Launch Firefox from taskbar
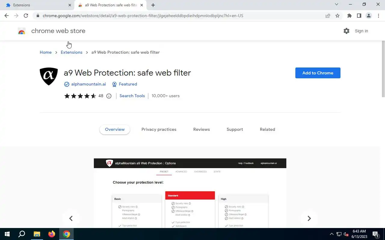 [52, 234]
